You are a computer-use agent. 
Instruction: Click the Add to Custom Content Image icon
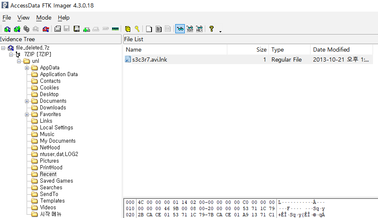pyautogui.click(x=86, y=29)
